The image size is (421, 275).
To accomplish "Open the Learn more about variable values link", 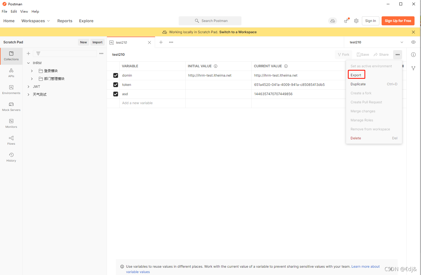I will [366, 267].
